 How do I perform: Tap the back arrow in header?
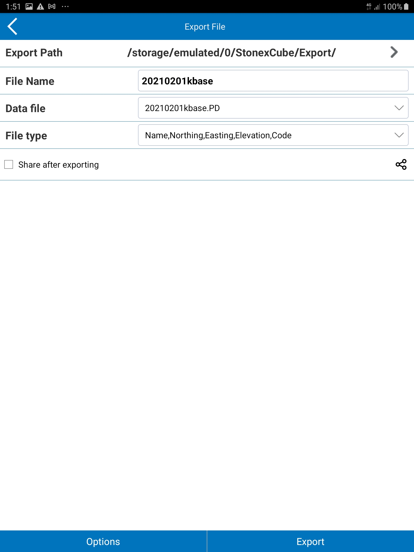pos(12,26)
